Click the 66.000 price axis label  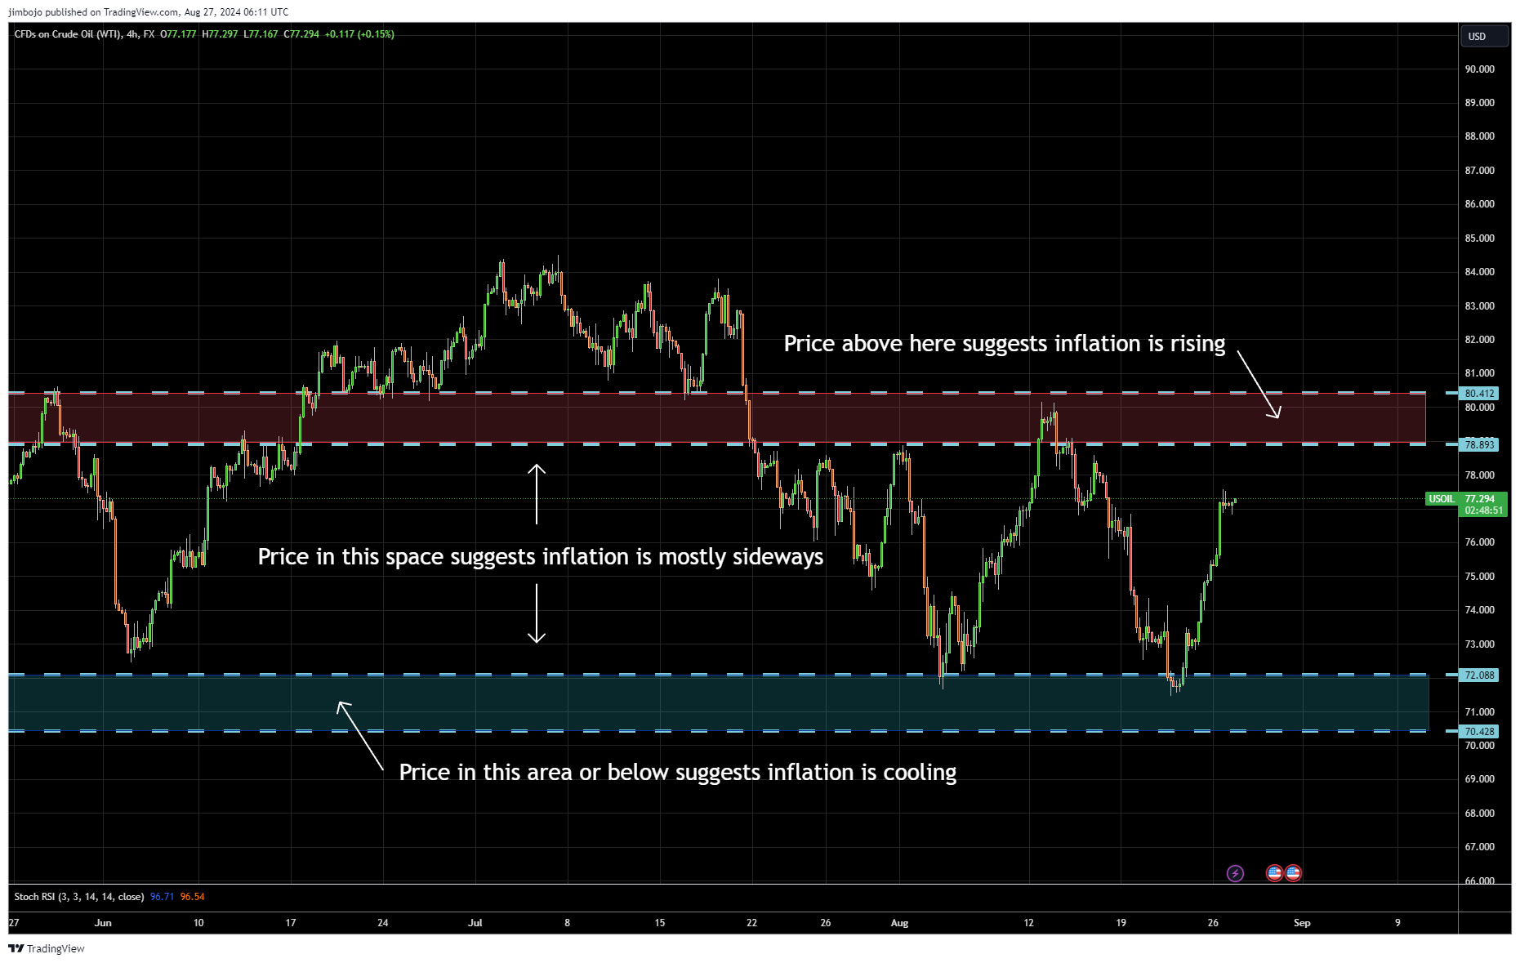point(1479,880)
